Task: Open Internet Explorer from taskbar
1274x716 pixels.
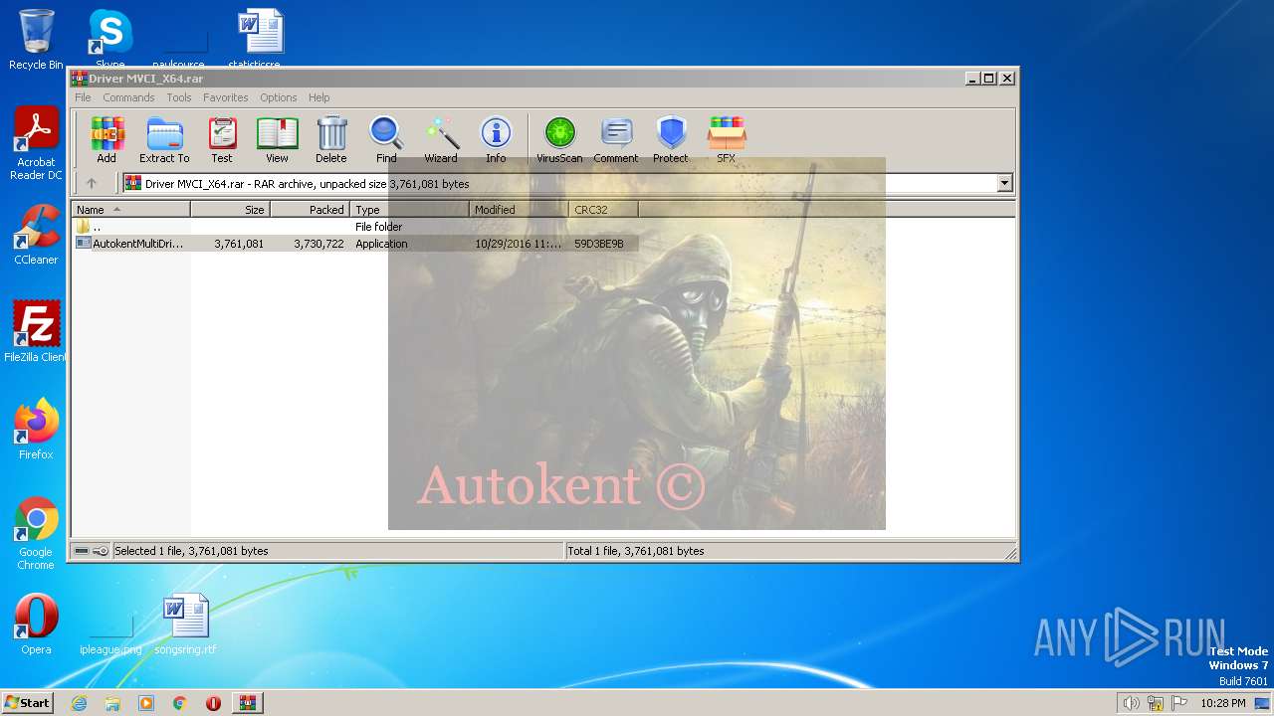Action: point(79,703)
